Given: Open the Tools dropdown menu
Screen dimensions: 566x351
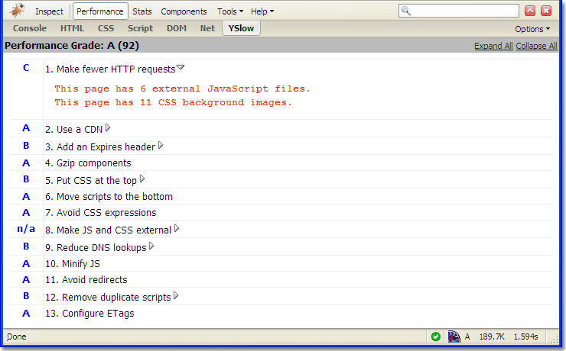Looking at the screenshot, I should pos(229,11).
